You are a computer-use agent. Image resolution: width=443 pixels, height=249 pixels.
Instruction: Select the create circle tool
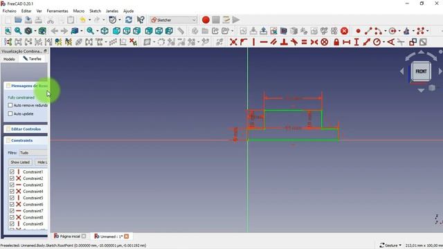click(x=392, y=31)
